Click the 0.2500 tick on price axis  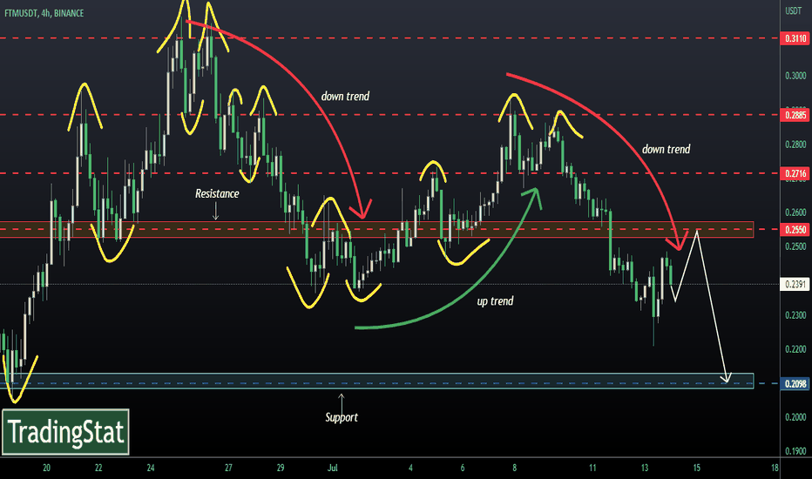pos(795,247)
